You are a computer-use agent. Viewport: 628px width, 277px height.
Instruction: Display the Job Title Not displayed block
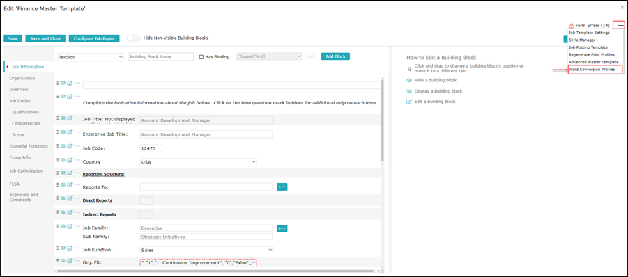(x=63, y=118)
